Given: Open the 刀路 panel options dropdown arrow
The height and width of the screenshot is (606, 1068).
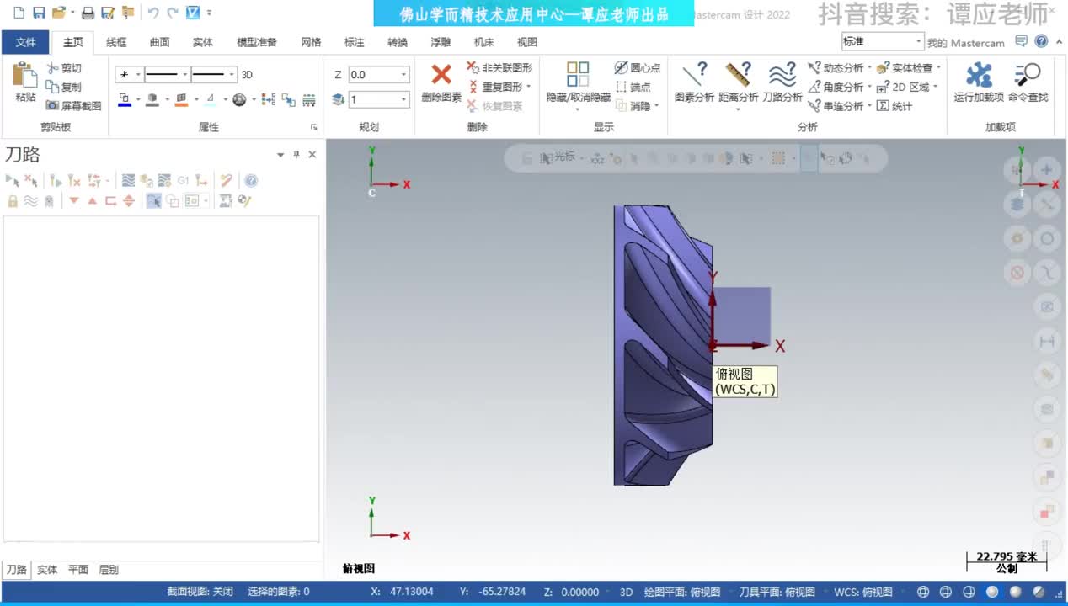Looking at the screenshot, I should (x=280, y=155).
